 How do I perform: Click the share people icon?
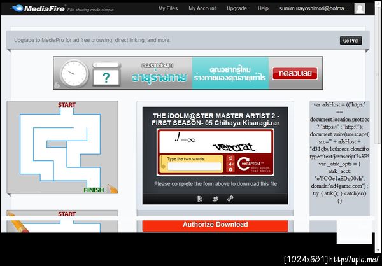coord(215,199)
